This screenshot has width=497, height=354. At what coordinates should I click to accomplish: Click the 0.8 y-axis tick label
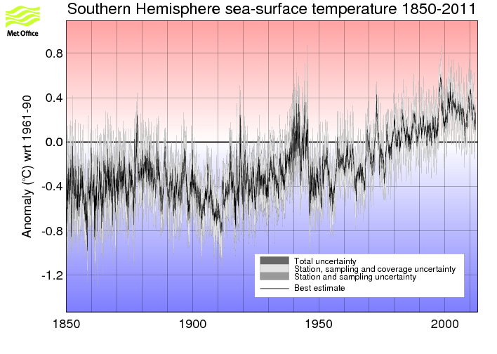point(54,53)
